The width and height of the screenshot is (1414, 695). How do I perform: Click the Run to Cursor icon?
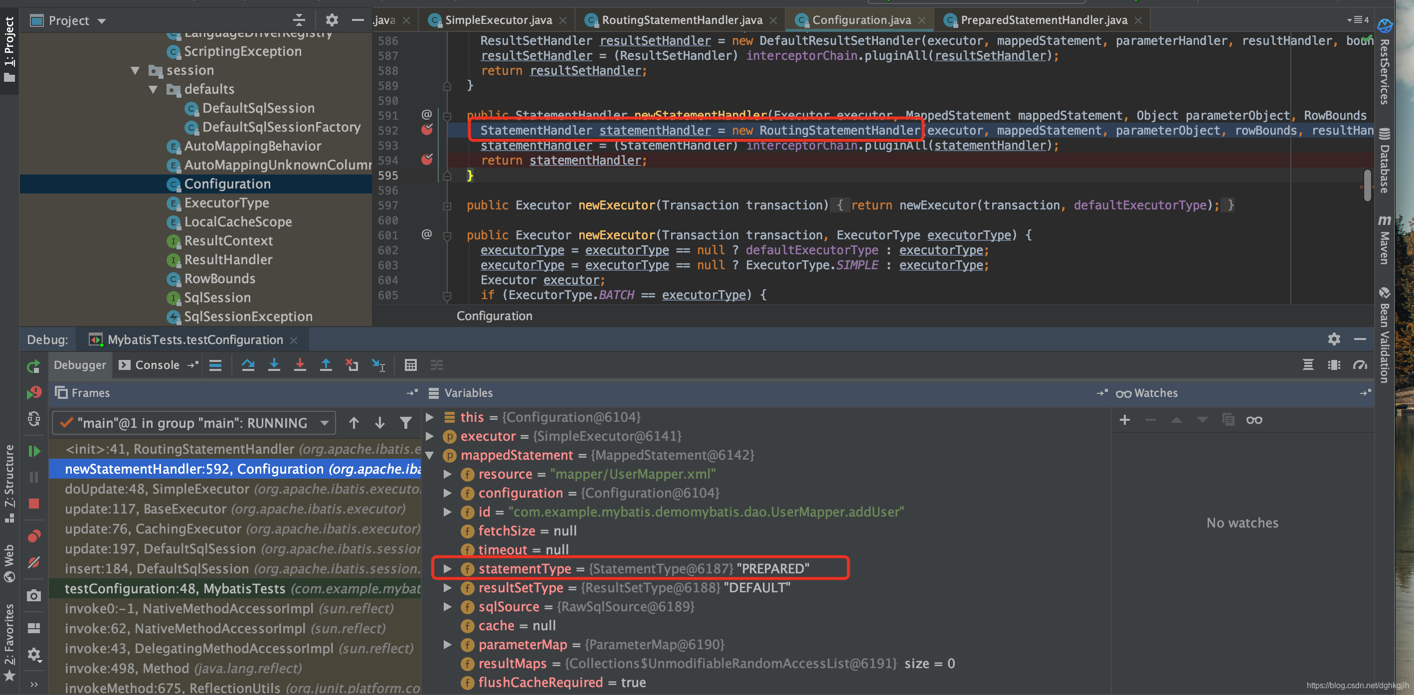point(378,365)
